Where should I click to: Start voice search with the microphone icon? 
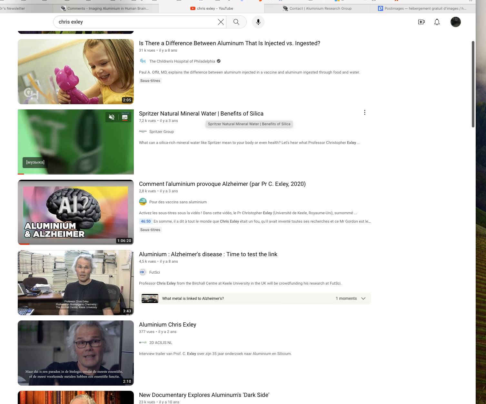258,22
